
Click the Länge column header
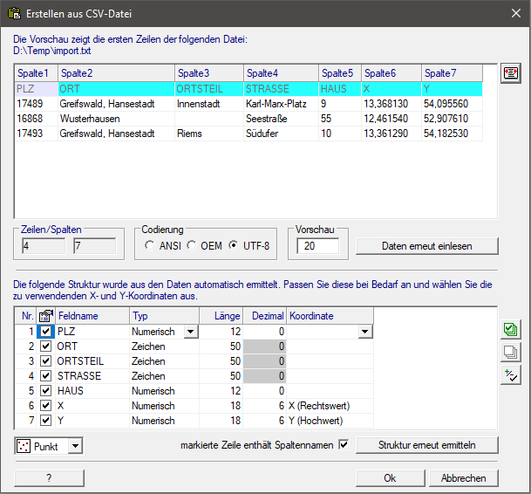(221, 316)
